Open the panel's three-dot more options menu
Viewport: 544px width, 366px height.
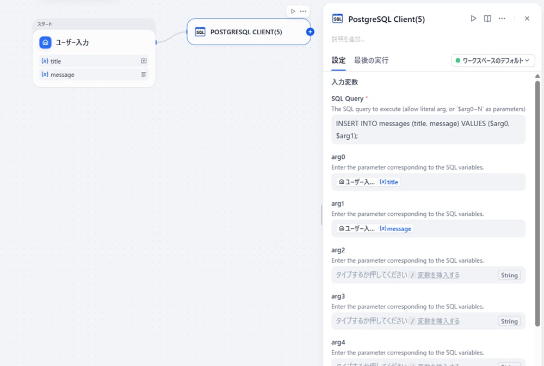(502, 18)
